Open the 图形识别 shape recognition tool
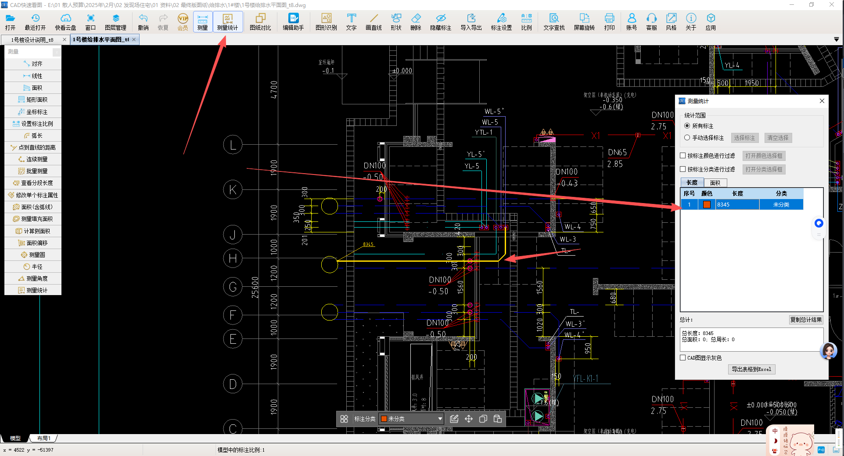Viewport: 844px width, 456px height. [326, 21]
